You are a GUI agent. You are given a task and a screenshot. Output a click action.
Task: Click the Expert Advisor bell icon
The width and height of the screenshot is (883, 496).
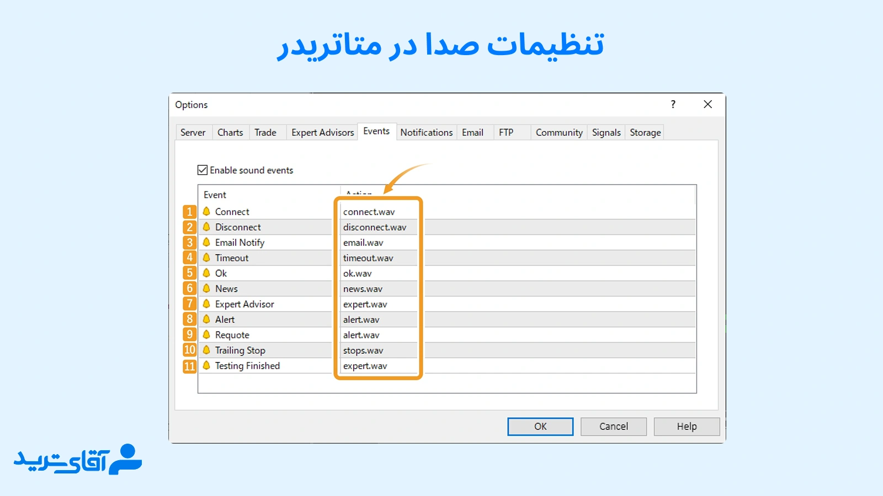(x=206, y=304)
